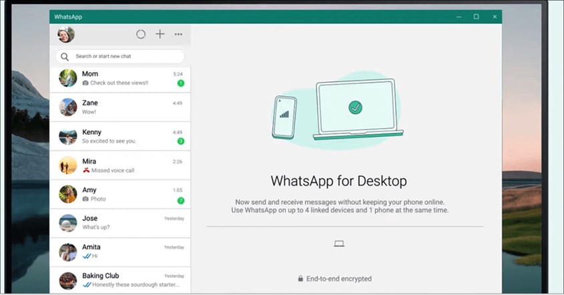The image size is (564, 295).
Task: Open the chat with Kenny
Action: tap(120, 136)
